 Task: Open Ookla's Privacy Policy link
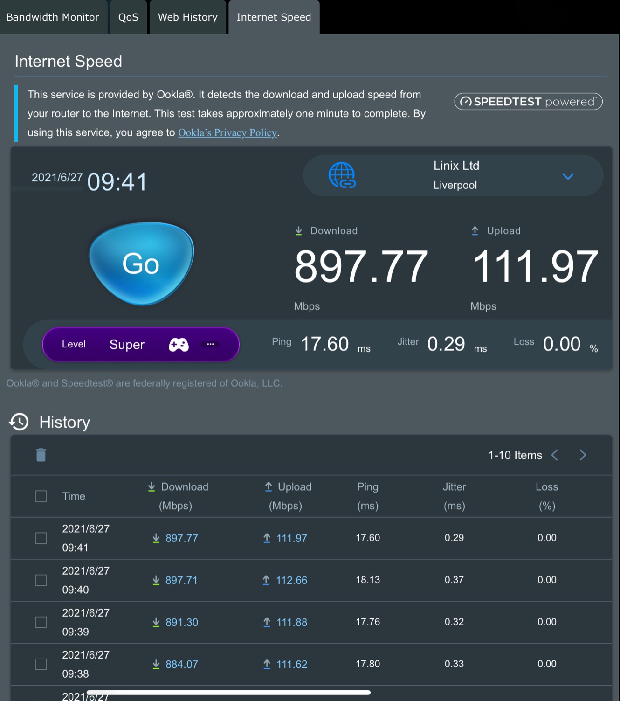pyautogui.click(x=227, y=133)
